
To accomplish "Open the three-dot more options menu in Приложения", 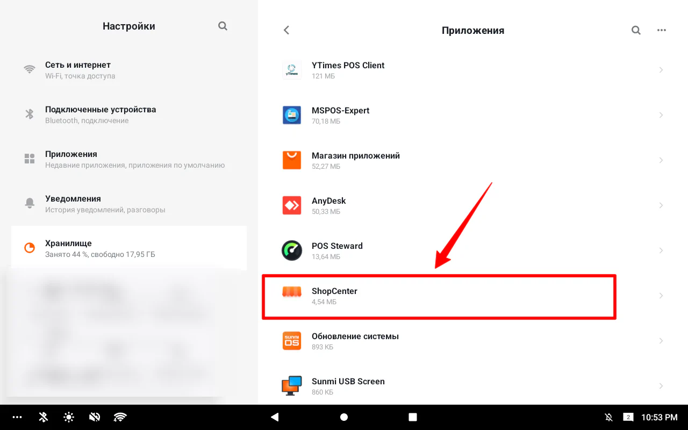I will point(662,31).
